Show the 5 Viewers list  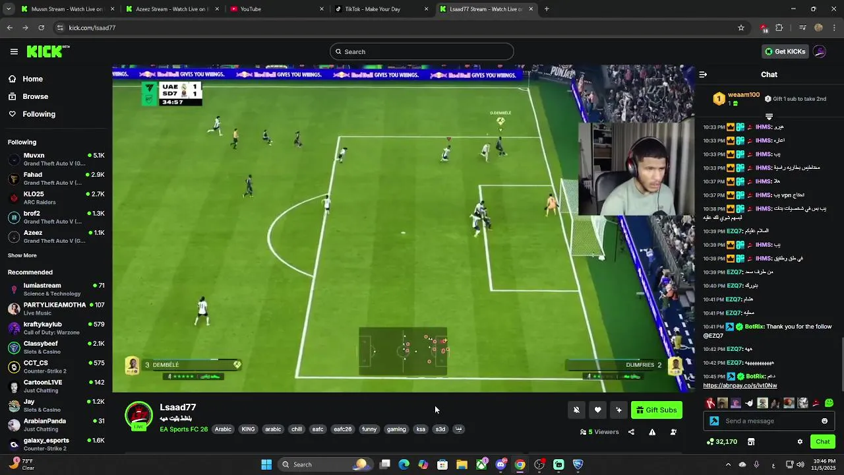[x=599, y=432]
